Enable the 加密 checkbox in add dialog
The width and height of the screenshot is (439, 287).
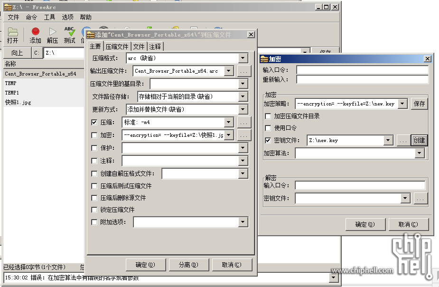[94, 135]
